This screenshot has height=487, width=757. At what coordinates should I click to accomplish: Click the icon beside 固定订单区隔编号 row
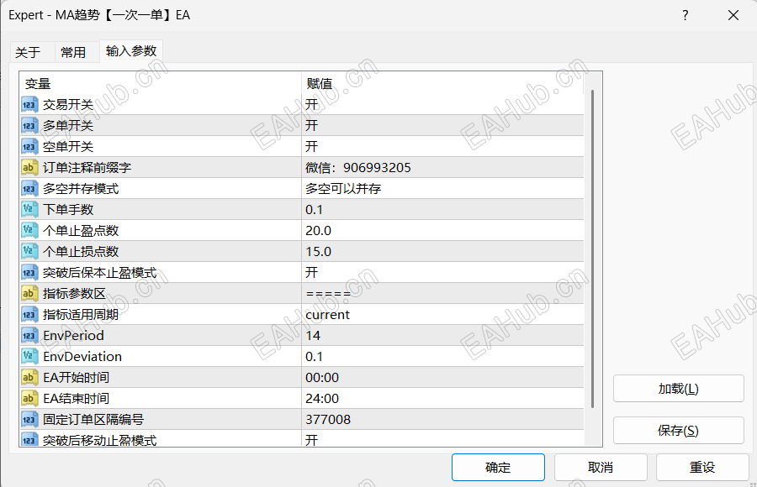[x=29, y=419]
